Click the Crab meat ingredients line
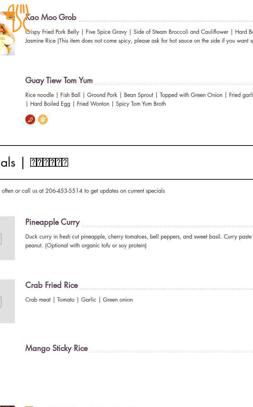The width and height of the screenshot is (253, 407). (x=79, y=300)
